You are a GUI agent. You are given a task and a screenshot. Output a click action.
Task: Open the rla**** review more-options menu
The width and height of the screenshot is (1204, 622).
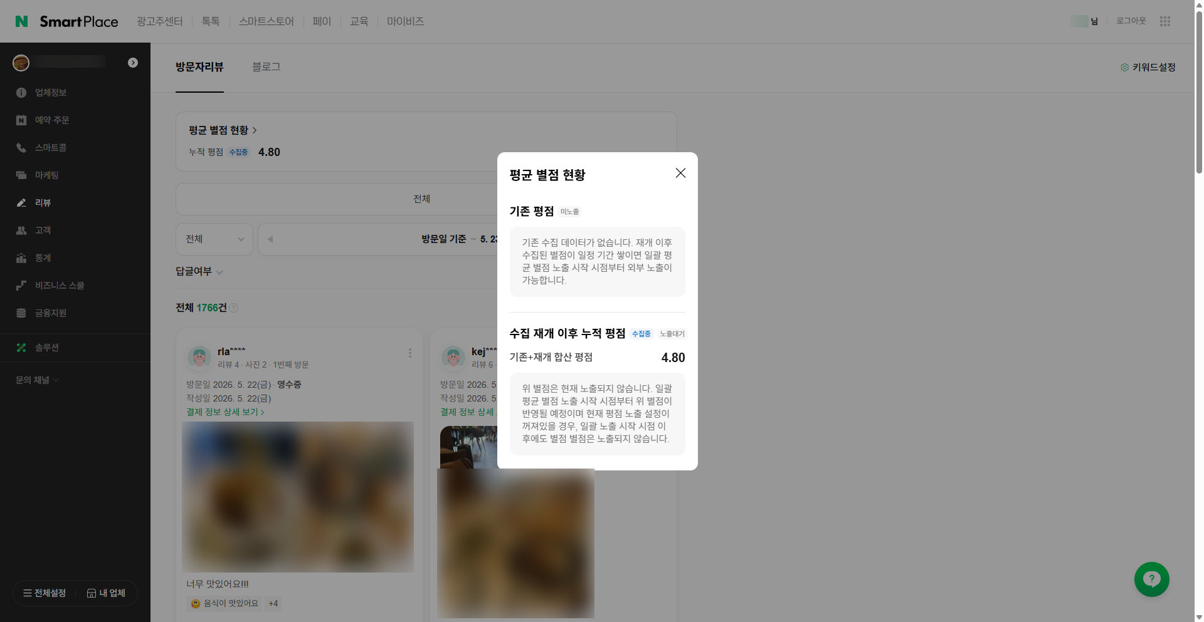410,353
